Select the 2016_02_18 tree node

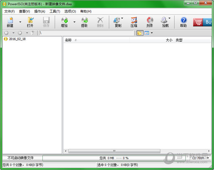tap(17, 39)
